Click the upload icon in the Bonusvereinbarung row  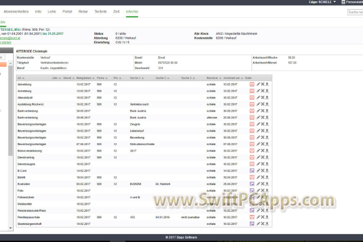pyautogui.click(x=267, y=151)
